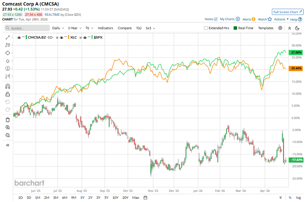Image resolution: width=305 pixels, height=202 pixels.
Task: Collapse the left drawing toolbar
Action: point(8,145)
